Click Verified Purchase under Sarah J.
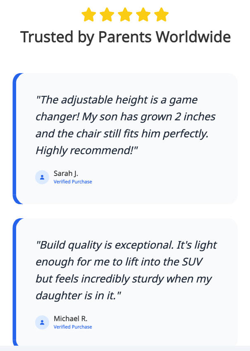 73,182
